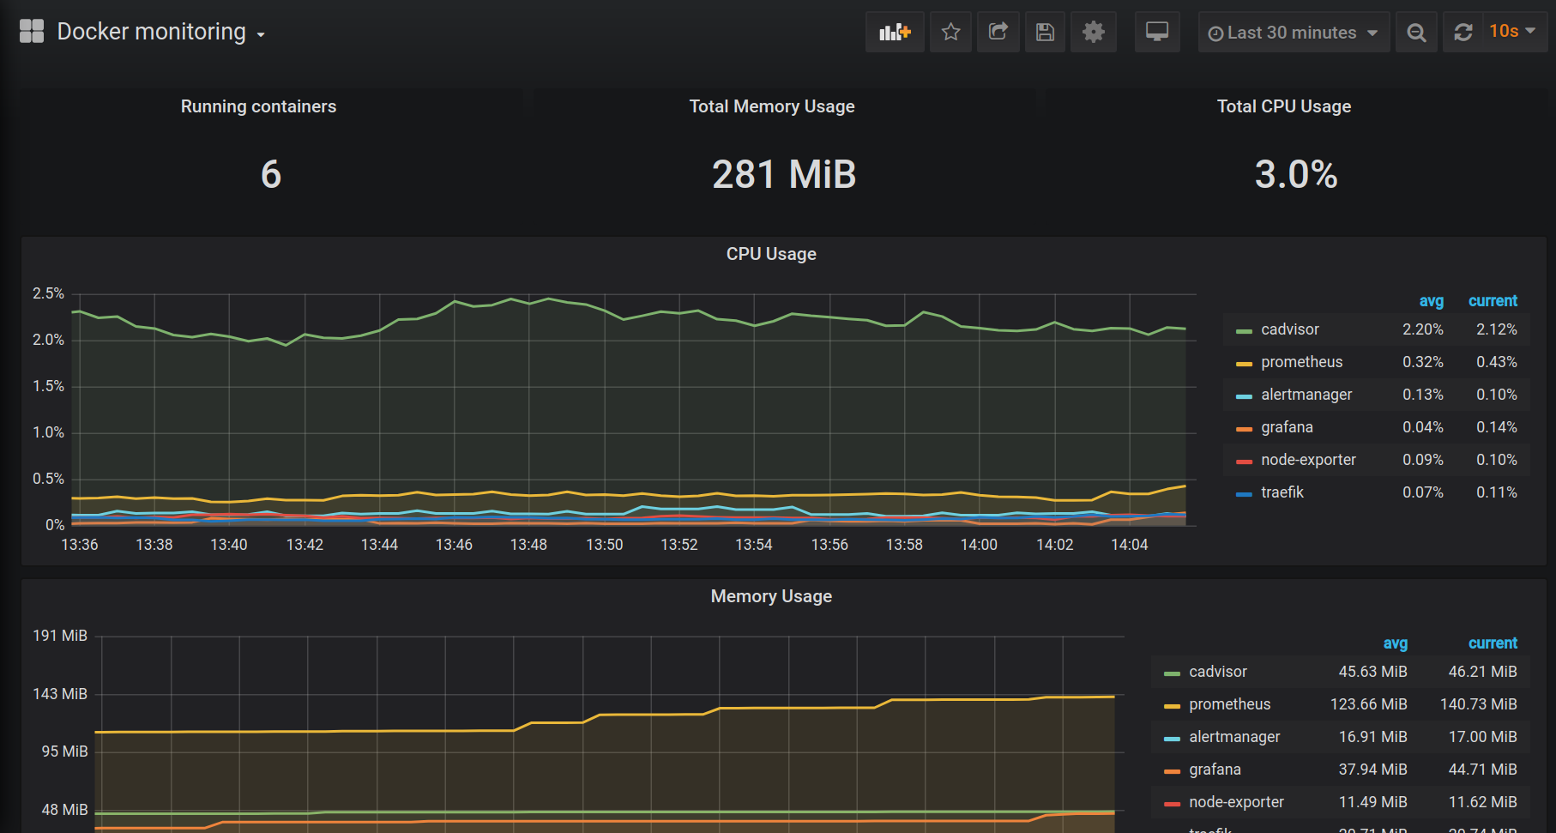
Task: Sort CPU Usage legend by avg column
Action: 1431,301
